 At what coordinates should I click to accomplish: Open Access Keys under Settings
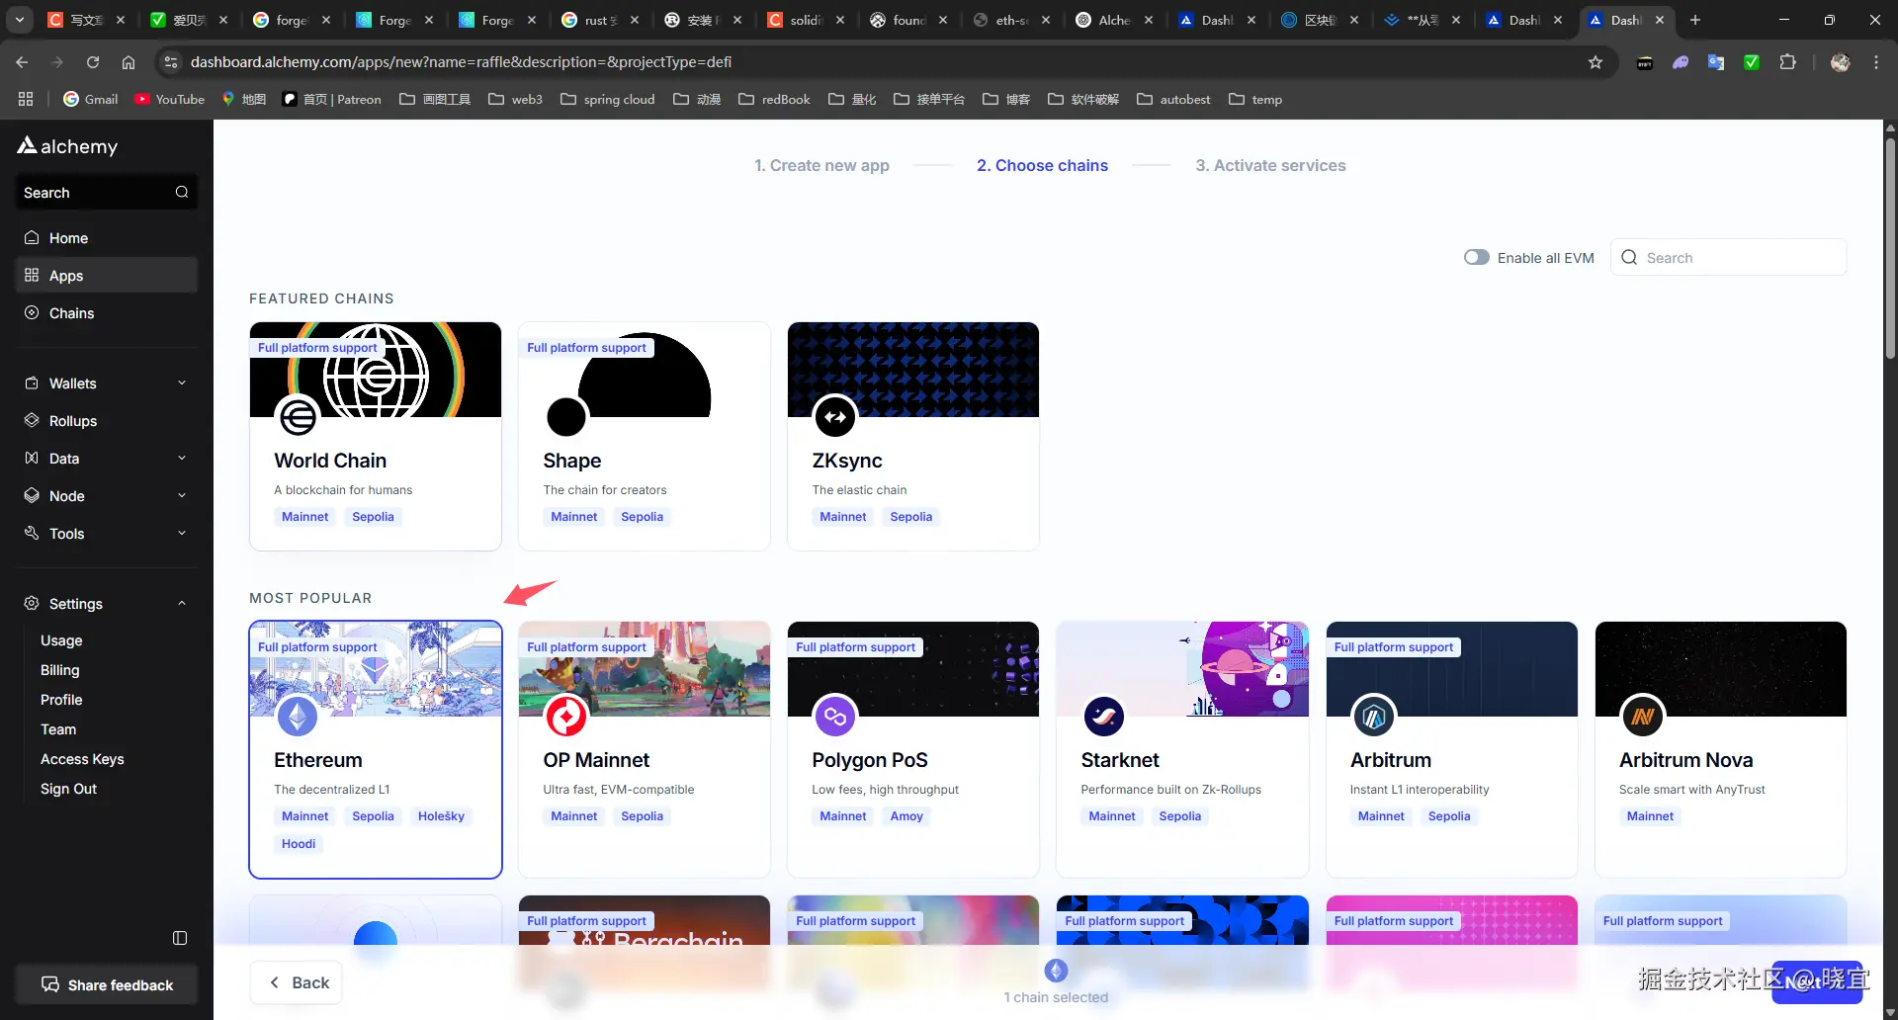[82, 759]
